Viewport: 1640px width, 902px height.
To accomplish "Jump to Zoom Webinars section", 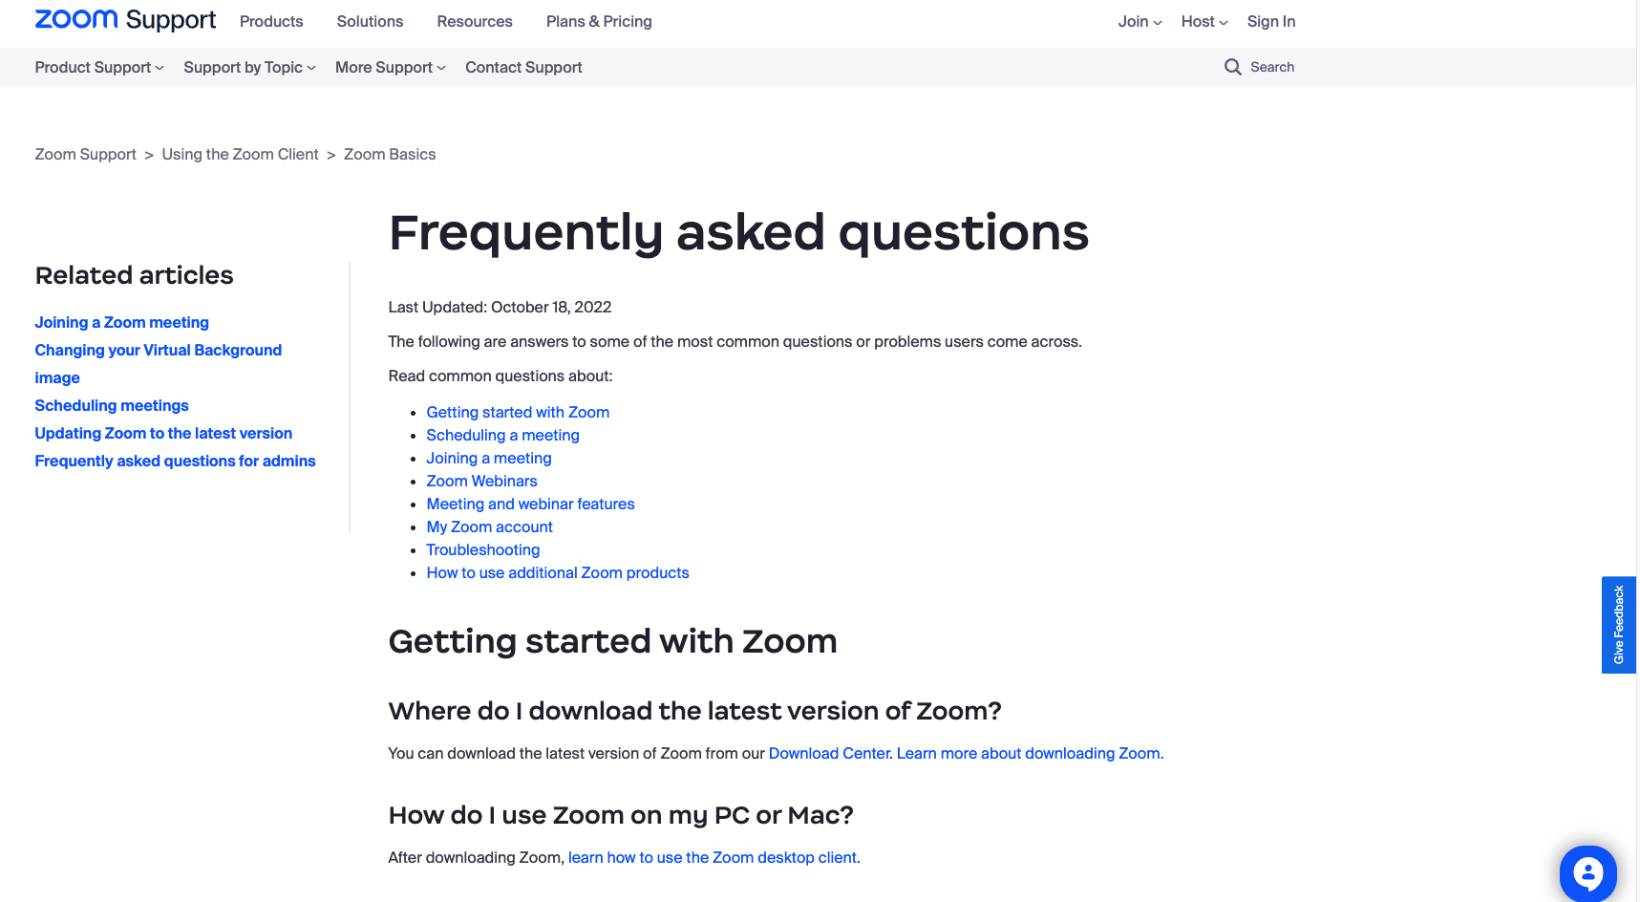I will pyautogui.click(x=481, y=481).
